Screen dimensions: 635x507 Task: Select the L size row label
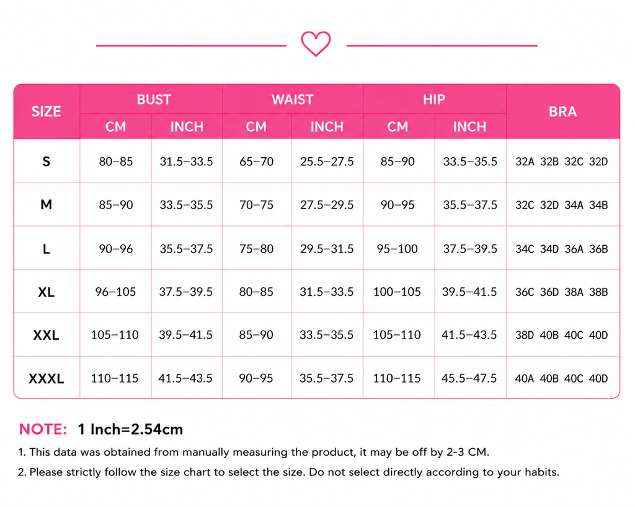[47, 248]
